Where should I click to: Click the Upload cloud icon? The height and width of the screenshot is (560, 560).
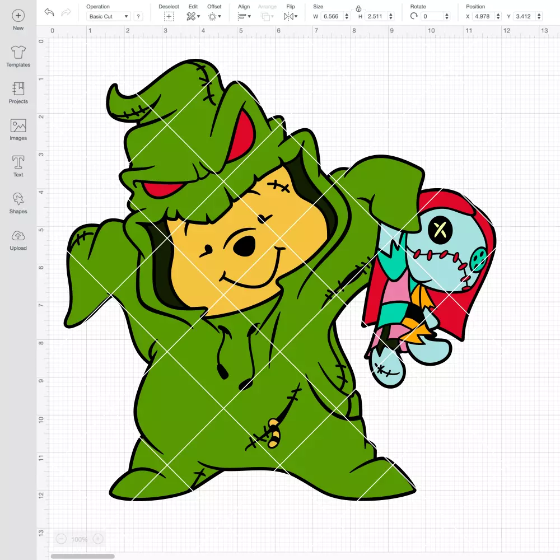(x=18, y=236)
